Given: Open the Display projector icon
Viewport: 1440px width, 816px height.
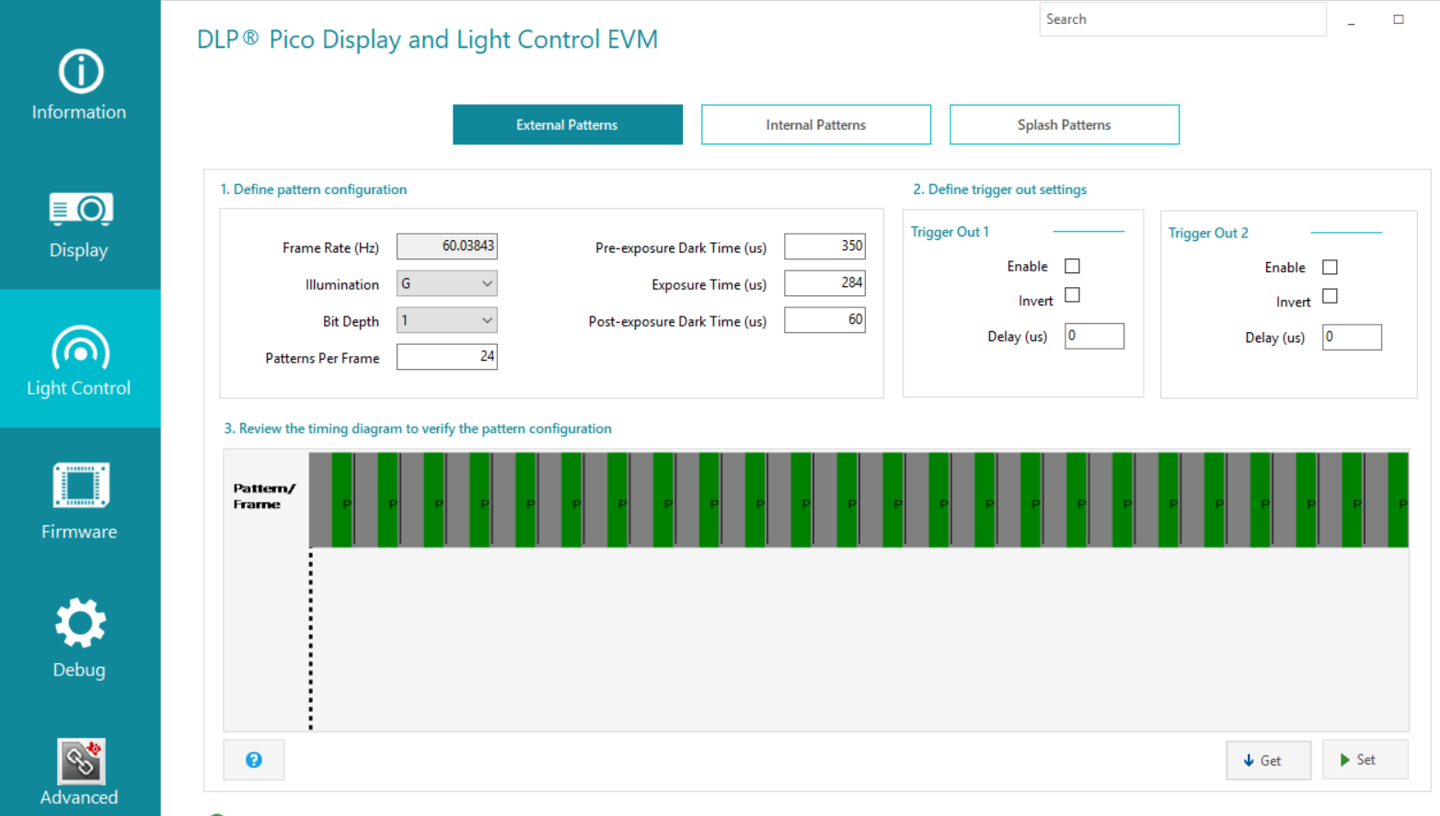Looking at the screenshot, I should click(x=80, y=210).
